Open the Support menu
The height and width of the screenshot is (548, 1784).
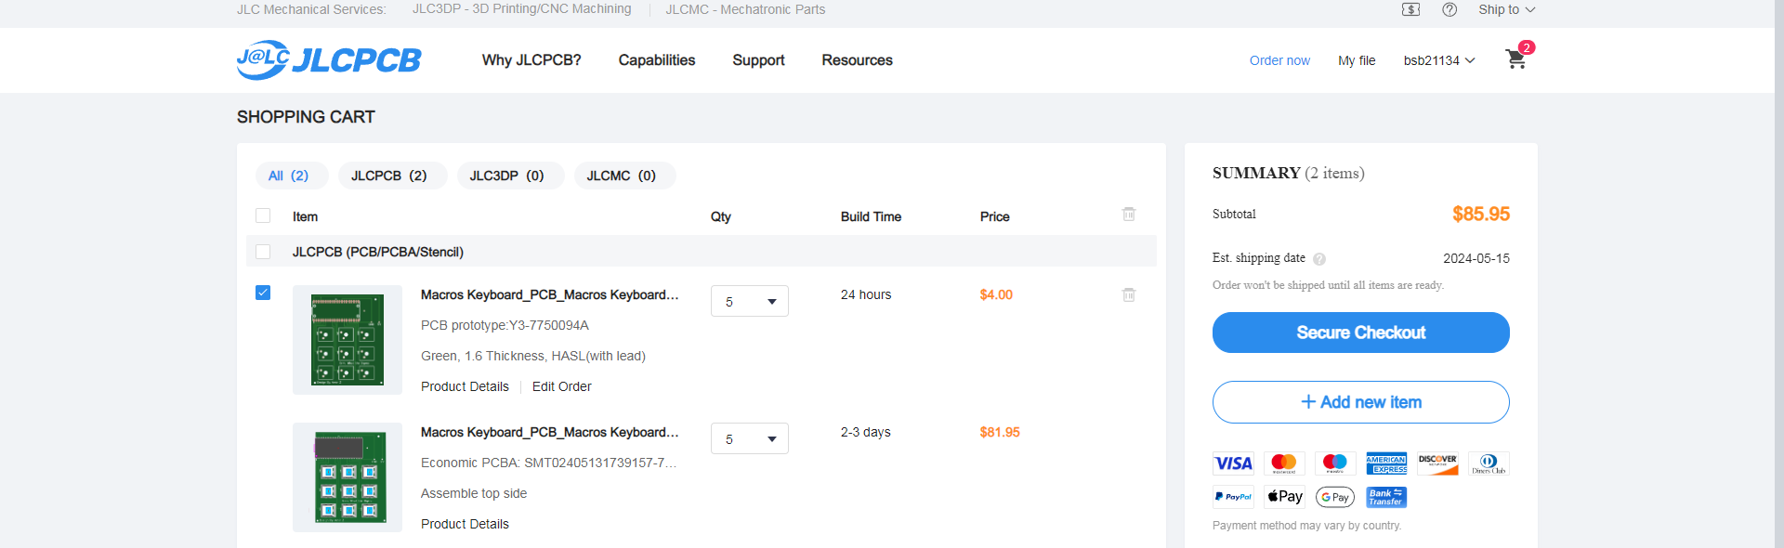tap(758, 60)
